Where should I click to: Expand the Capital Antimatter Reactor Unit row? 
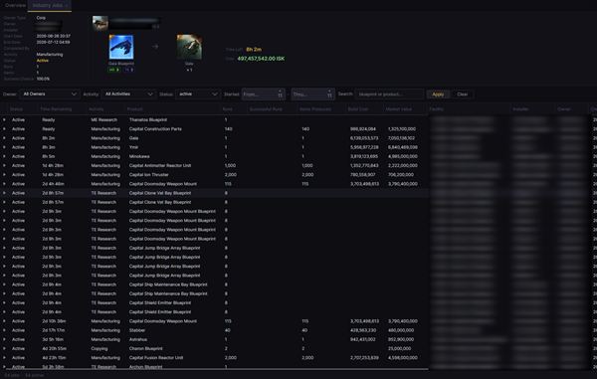[4, 165]
